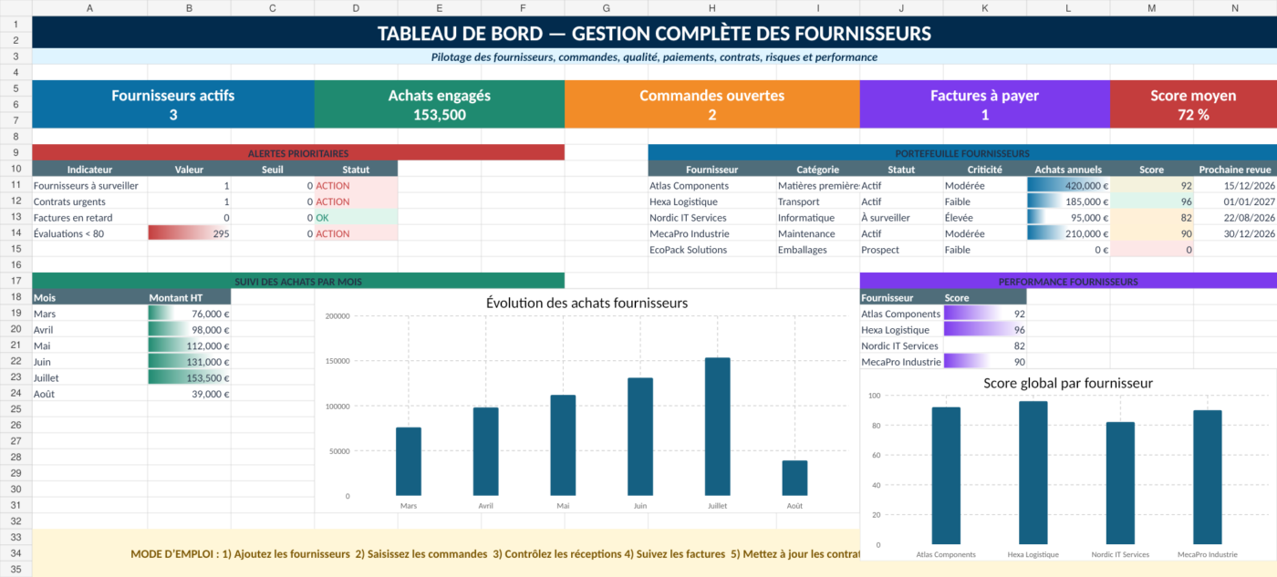Select row header 20

point(16,329)
